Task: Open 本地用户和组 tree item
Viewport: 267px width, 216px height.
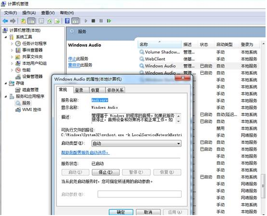Action: [x=35, y=63]
